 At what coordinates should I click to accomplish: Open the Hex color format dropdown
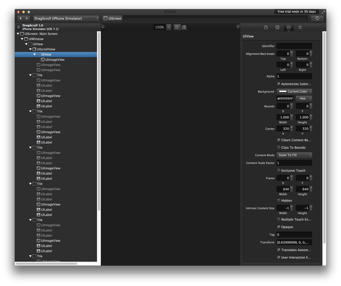pyautogui.click(x=304, y=99)
